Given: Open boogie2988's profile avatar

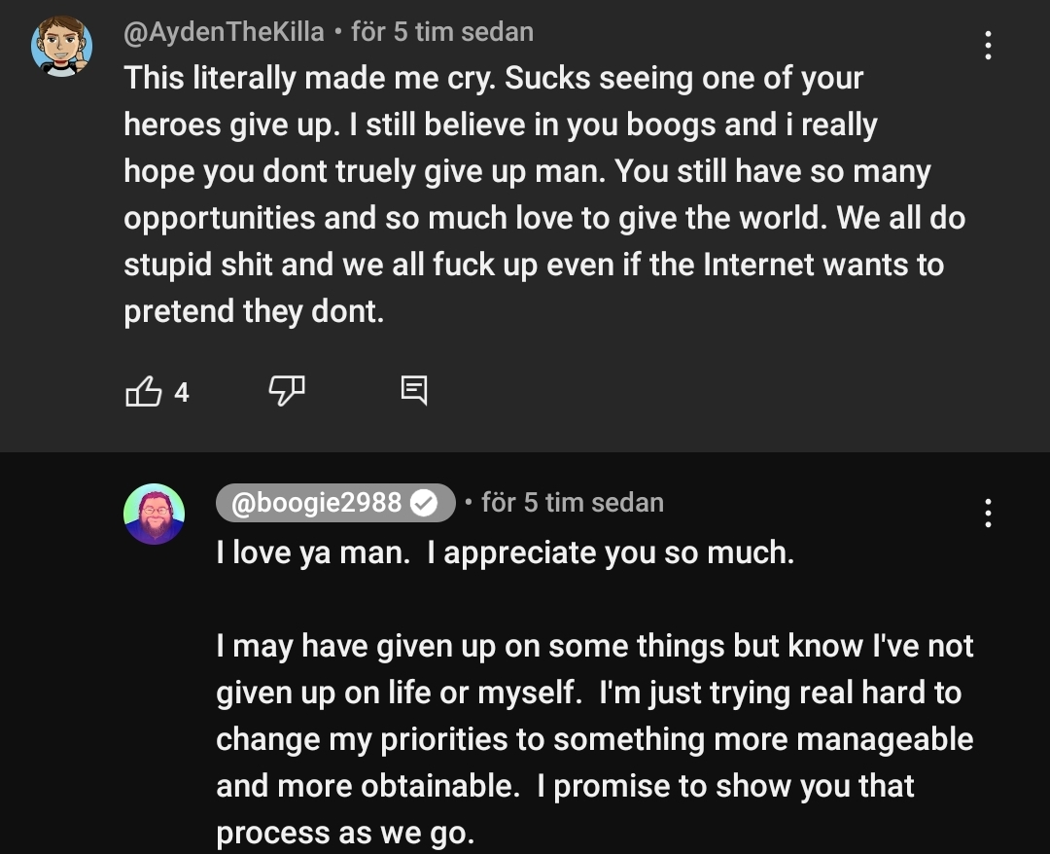Looking at the screenshot, I should point(154,514).
